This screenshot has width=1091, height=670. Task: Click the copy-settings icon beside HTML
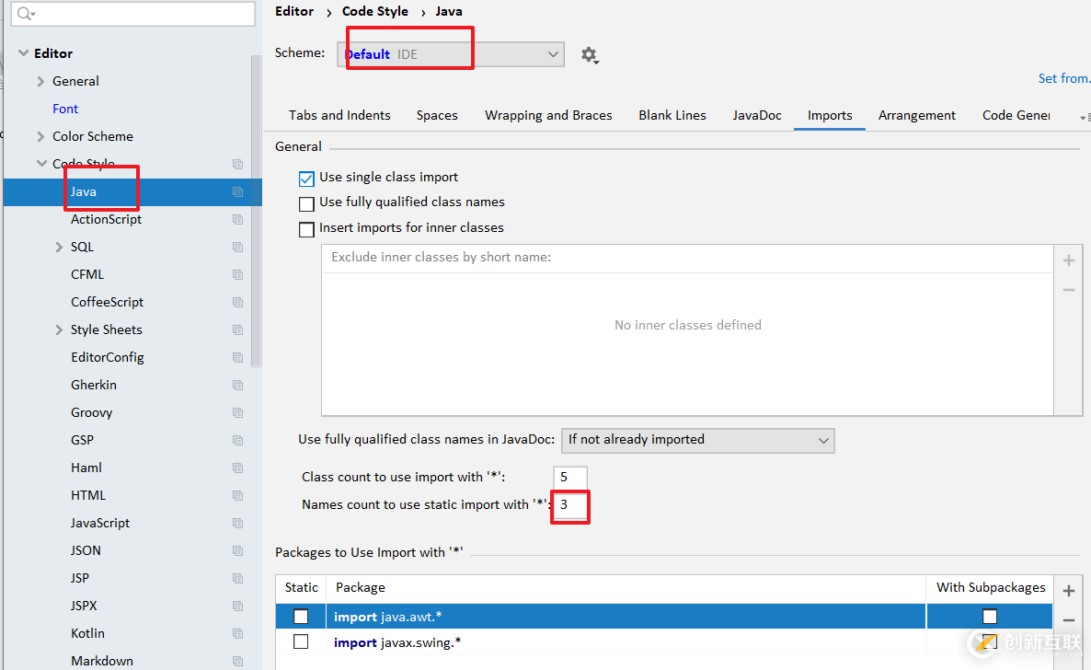238,495
